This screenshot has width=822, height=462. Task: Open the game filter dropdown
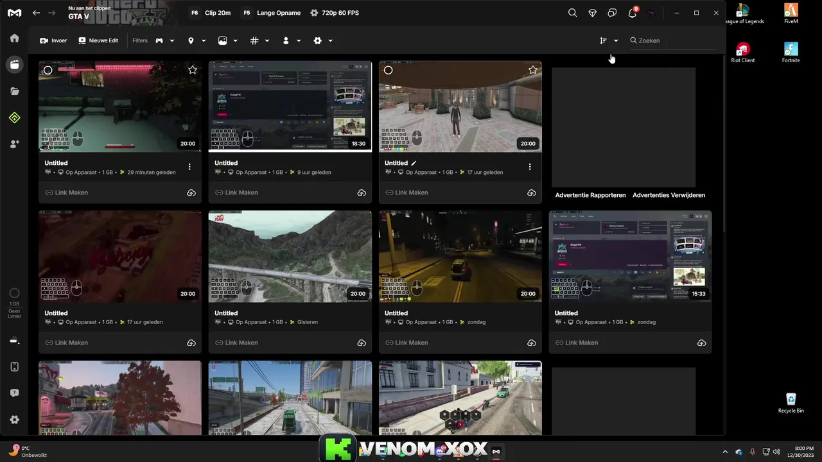(165, 40)
